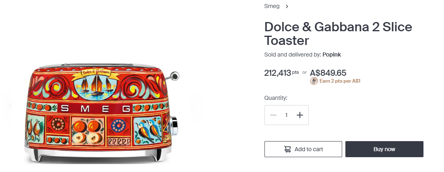
Task: Click the breadcrumb chevron beside Smeg
Action: click(287, 6)
